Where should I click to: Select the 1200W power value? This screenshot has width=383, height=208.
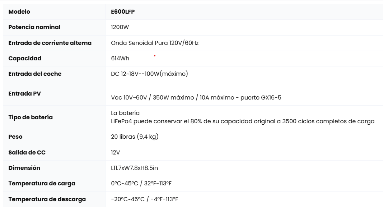click(120, 27)
